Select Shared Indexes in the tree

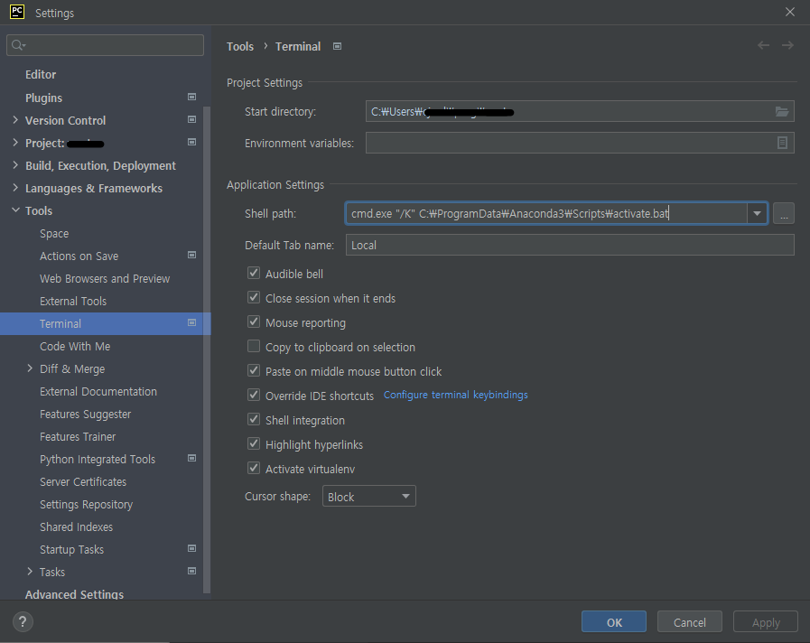pyautogui.click(x=77, y=527)
